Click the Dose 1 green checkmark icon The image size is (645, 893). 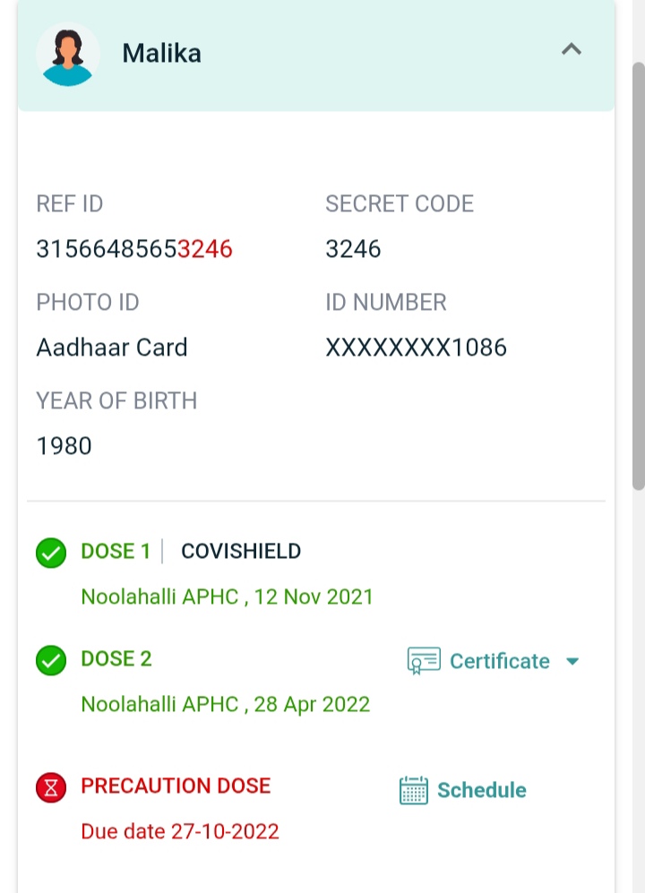(x=51, y=554)
